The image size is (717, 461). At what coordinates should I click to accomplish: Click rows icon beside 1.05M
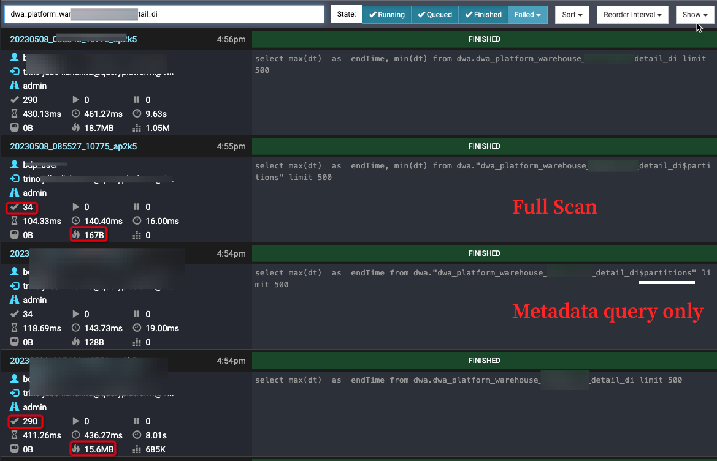point(137,128)
